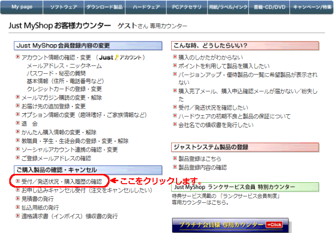334x233 pixels.
Task: Open the ソフトウェア tab
Action: 64,7
